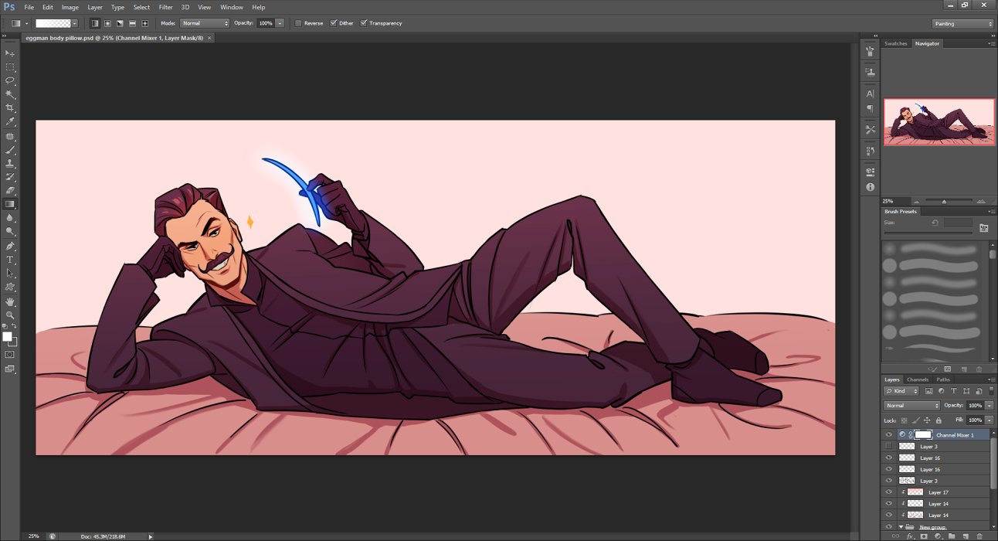Show the hidden Layer 3
Image resolution: width=998 pixels, height=541 pixels.
(888, 446)
